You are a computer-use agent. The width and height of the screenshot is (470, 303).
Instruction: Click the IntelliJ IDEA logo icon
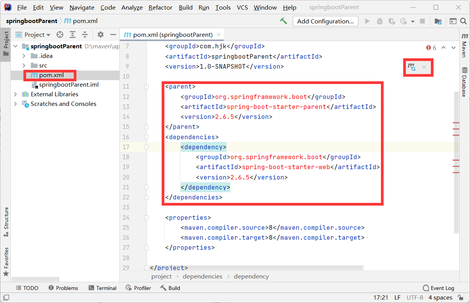pos(7,7)
